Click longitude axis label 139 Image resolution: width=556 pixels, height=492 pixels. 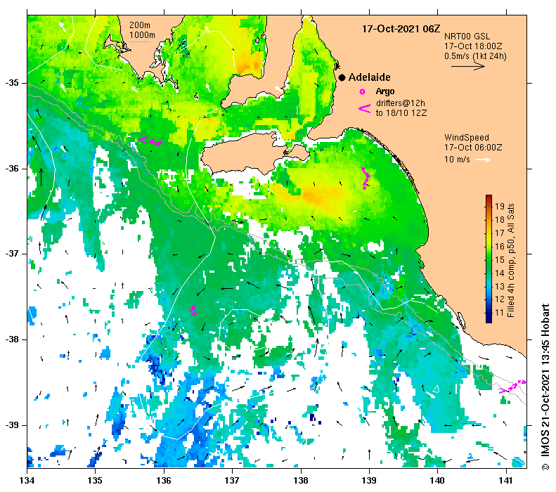pos(369,481)
